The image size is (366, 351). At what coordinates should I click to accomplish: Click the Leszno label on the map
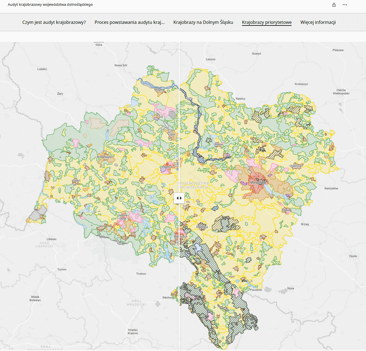(x=210, y=59)
